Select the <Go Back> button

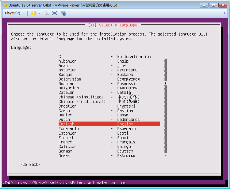30,165
